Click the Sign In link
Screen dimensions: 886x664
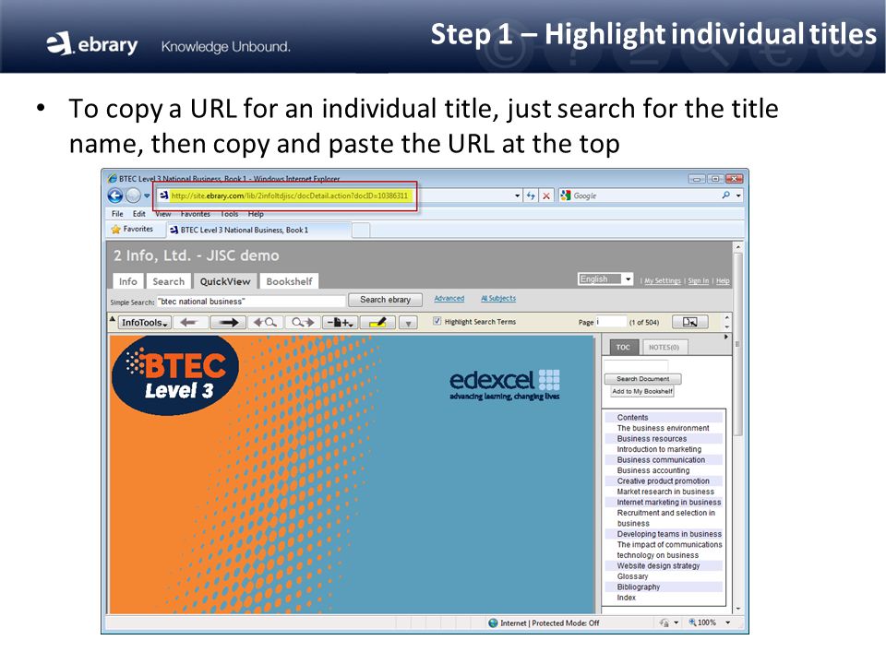pyautogui.click(x=699, y=280)
